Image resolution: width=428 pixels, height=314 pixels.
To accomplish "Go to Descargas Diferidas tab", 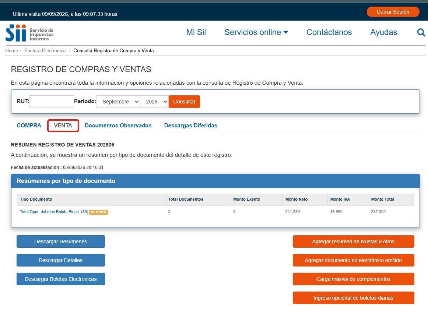I will [190, 126].
